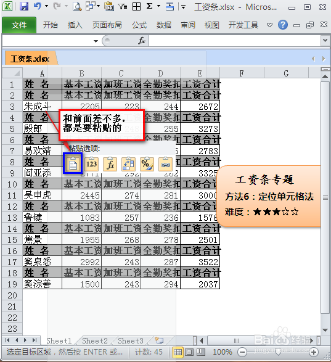Viewport: 331px width, 362px height.
Task: Switch to the 开发工具 ribbon tab
Action: pyautogui.click(x=243, y=25)
